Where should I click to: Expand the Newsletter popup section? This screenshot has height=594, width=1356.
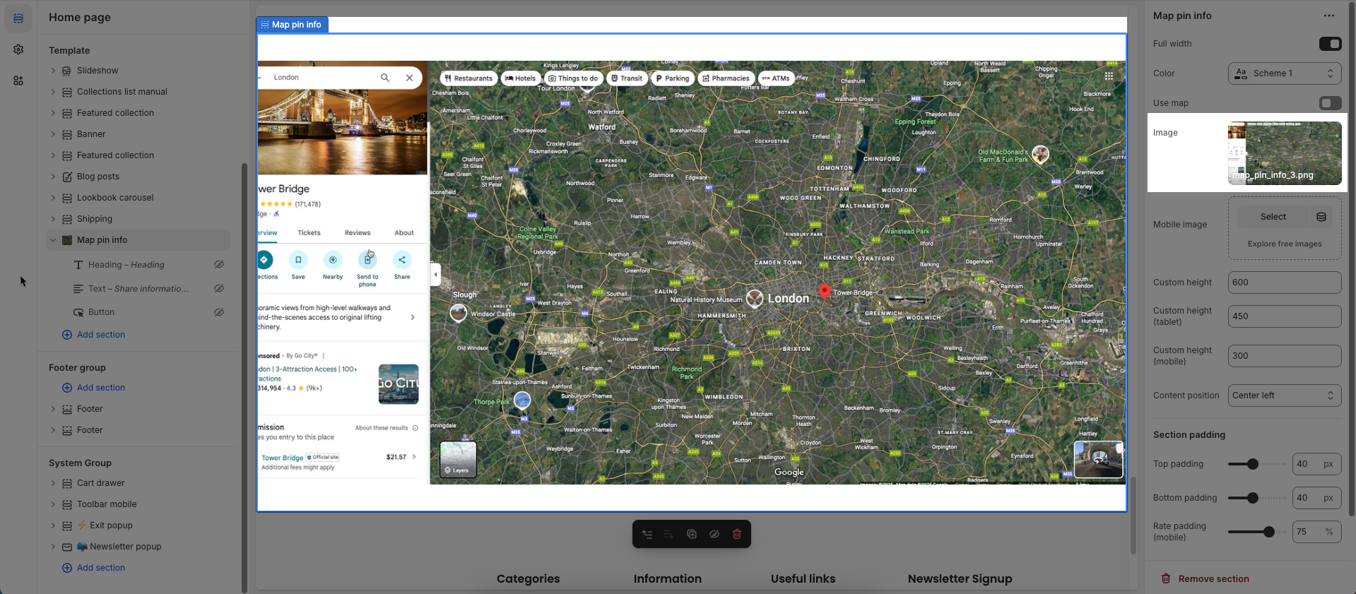(53, 547)
